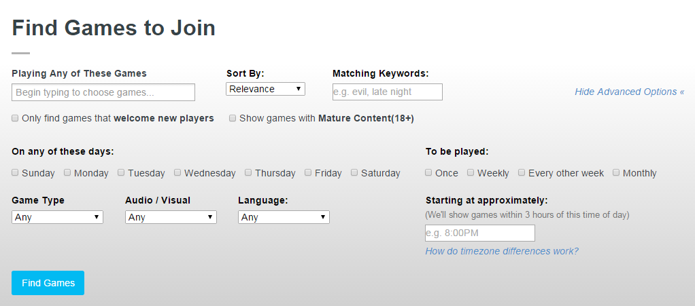
Task: Click the Hide Advanced Options link
Action: tap(629, 92)
